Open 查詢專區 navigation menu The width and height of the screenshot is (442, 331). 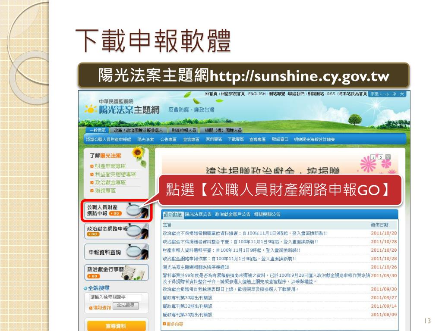click(191, 139)
